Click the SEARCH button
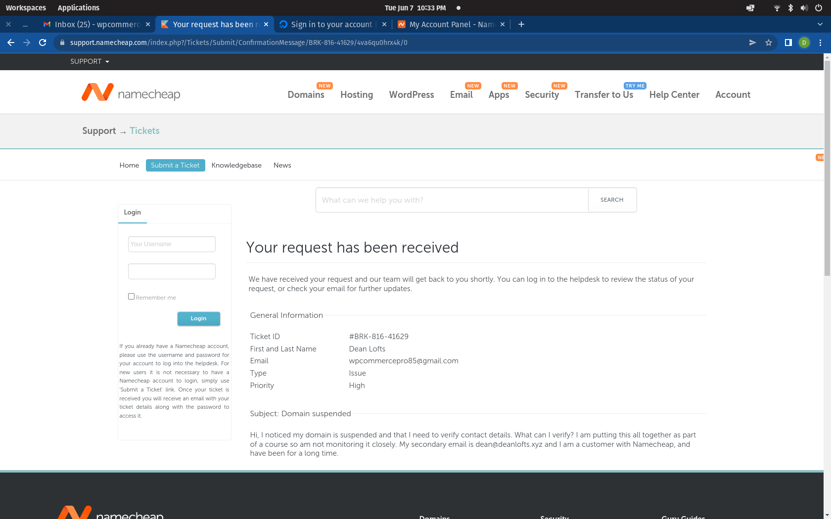The image size is (831, 519). 612,200
